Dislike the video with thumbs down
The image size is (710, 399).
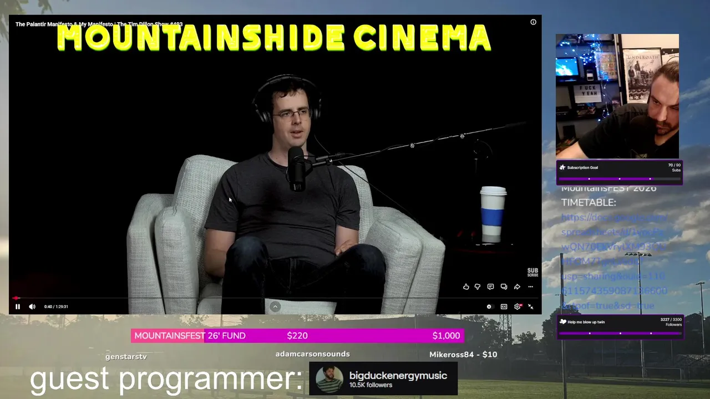[x=478, y=287]
